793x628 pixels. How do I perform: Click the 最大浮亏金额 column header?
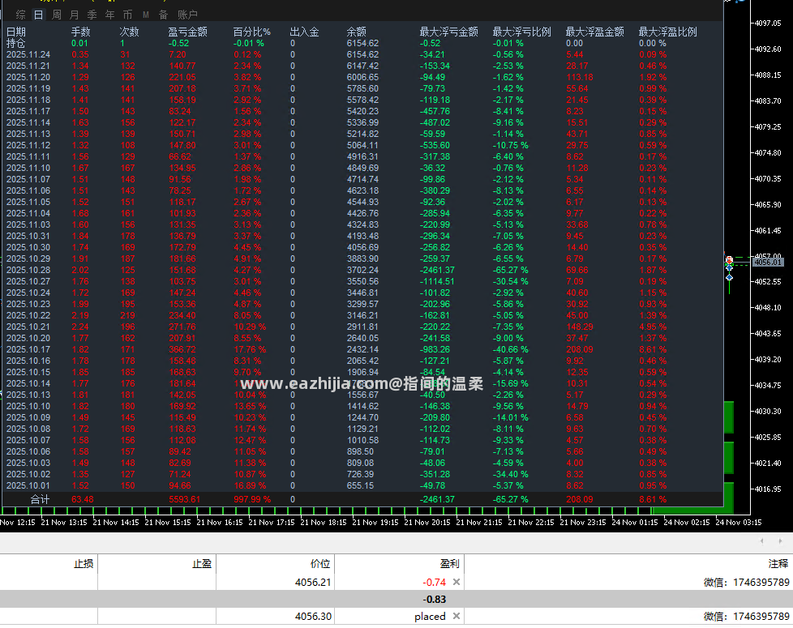click(449, 32)
